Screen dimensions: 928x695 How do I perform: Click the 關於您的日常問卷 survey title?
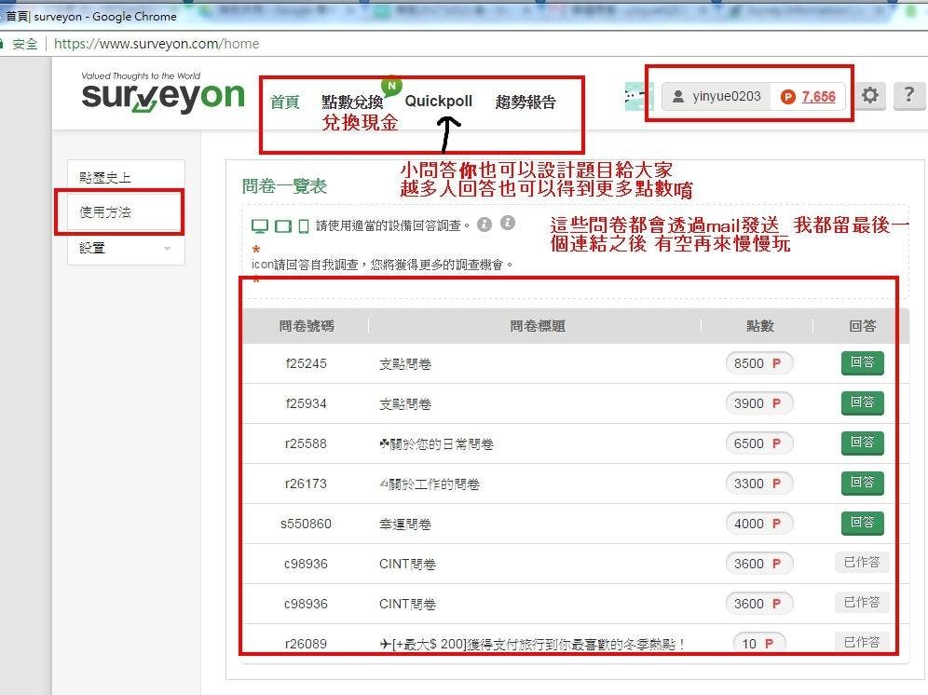pyautogui.click(x=437, y=444)
